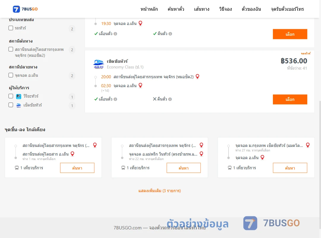Open เส้นทาง menu
The height and width of the screenshot is (238, 321).
coord(202,9)
